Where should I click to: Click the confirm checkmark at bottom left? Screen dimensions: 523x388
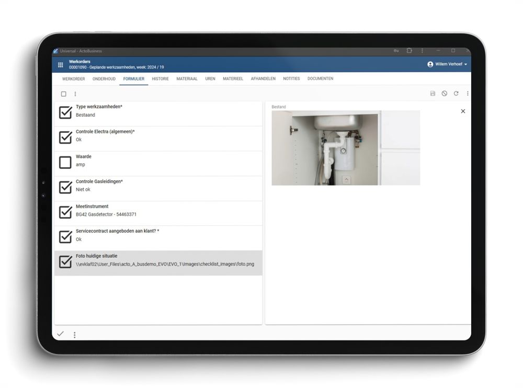pyautogui.click(x=61, y=334)
